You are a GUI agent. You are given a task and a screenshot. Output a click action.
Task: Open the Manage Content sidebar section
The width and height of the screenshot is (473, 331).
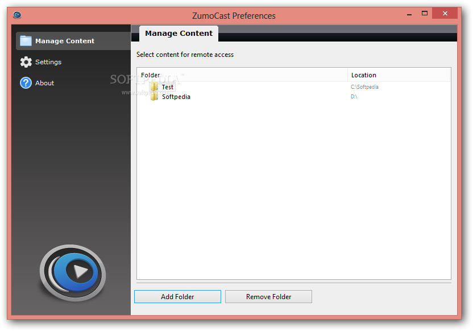coord(73,41)
